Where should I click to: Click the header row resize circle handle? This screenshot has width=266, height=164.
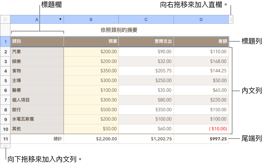pos(229,47)
